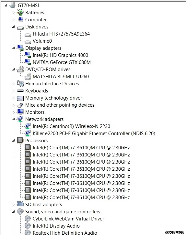Expand the Batteries category
The width and height of the screenshot is (186, 235).
click(14, 13)
